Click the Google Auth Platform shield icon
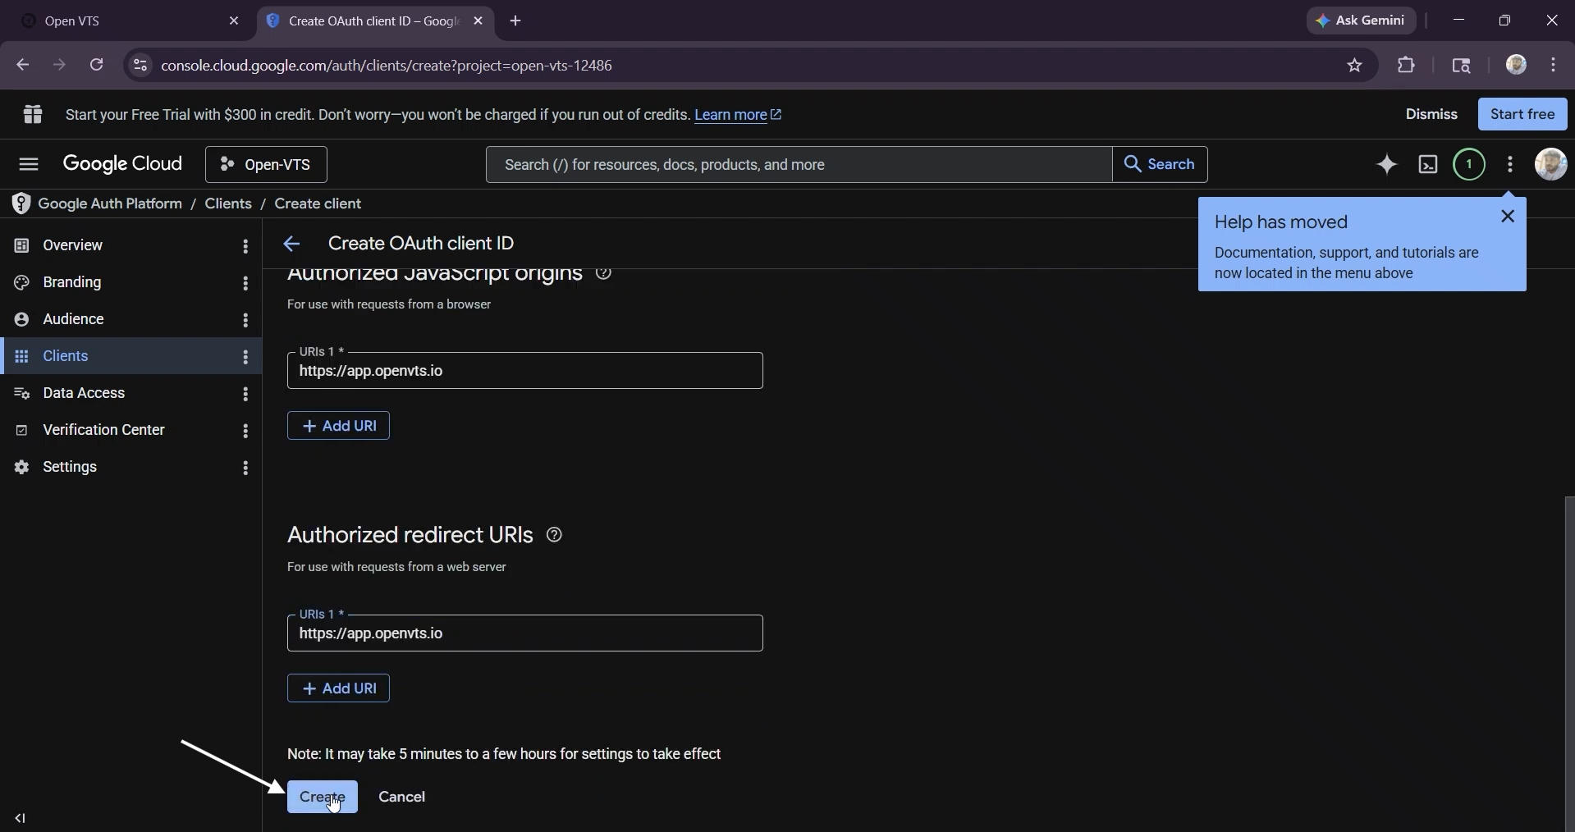Image resolution: width=1575 pixels, height=832 pixels. 21,203
